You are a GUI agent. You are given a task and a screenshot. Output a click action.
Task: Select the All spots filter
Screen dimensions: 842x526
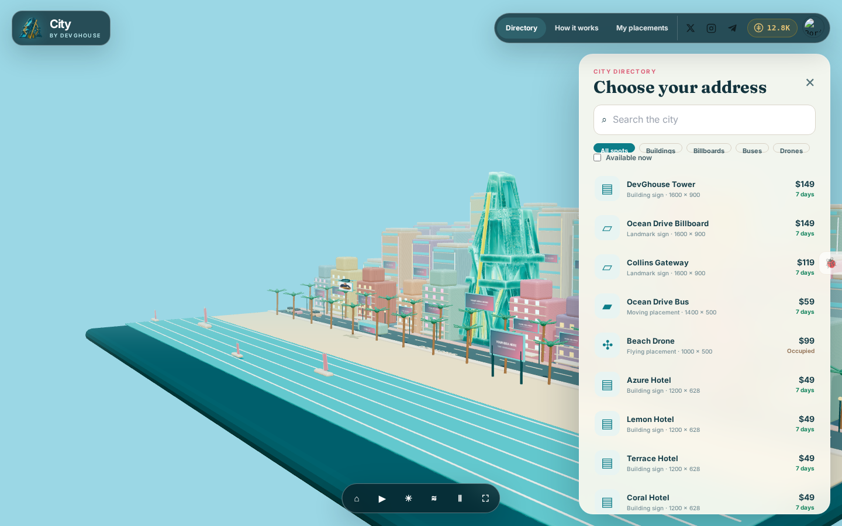(x=614, y=148)
